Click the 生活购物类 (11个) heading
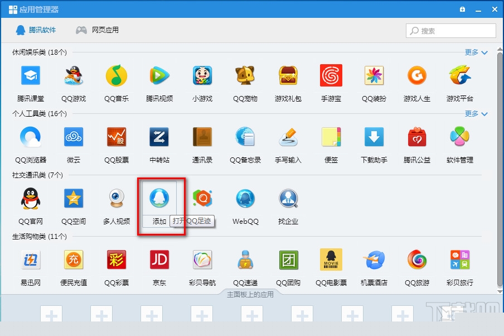The image size is (504, 336). coord(40,237)
